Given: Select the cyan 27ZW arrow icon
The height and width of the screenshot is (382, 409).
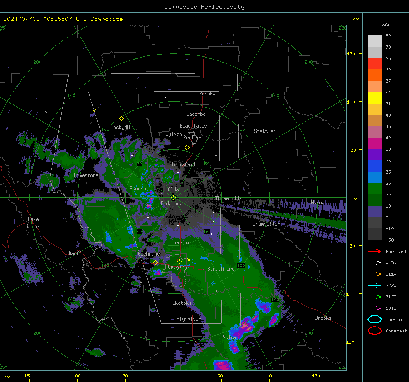Looking at the screenshot, I should (x=374, y=286).
